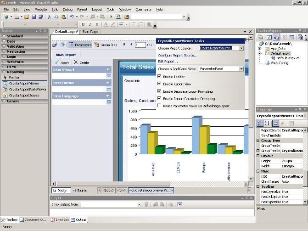Save the current file with Save icon

click(34, 17)
